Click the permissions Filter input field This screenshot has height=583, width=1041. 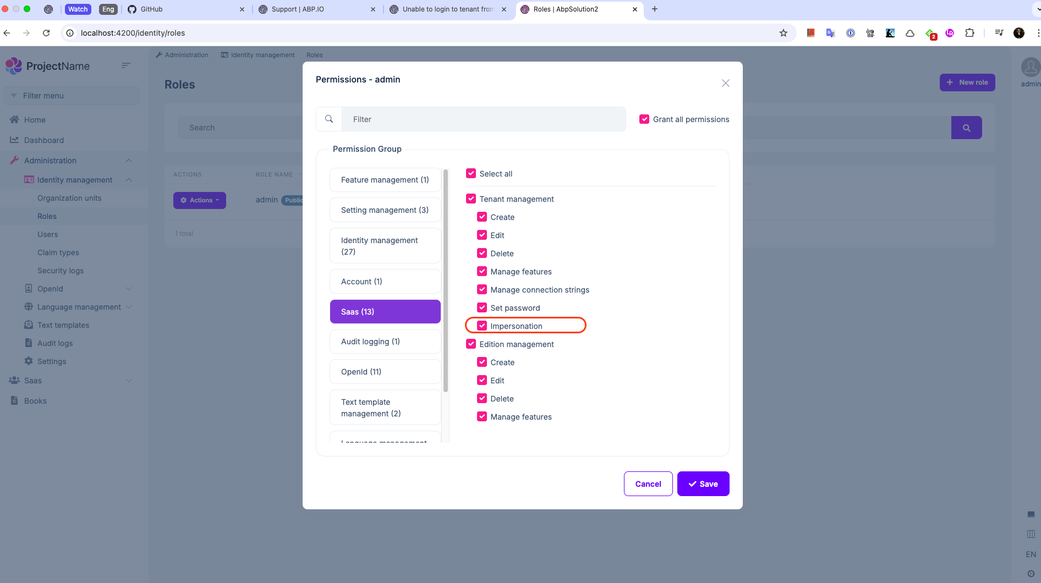(x=484, y=119)
